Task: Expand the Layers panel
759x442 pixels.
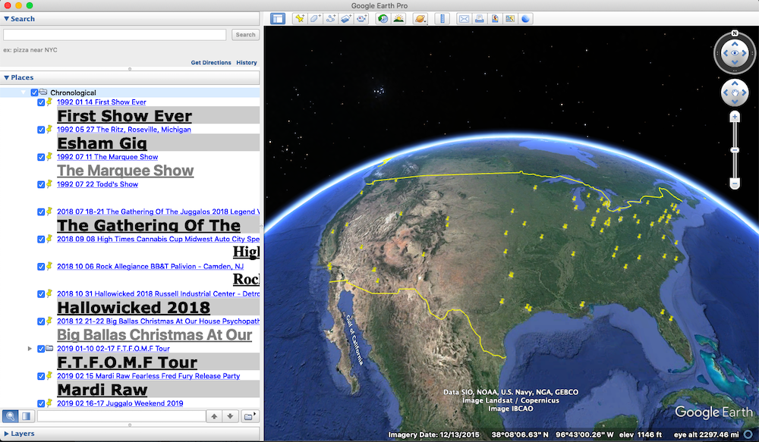Action: (6, 434)
